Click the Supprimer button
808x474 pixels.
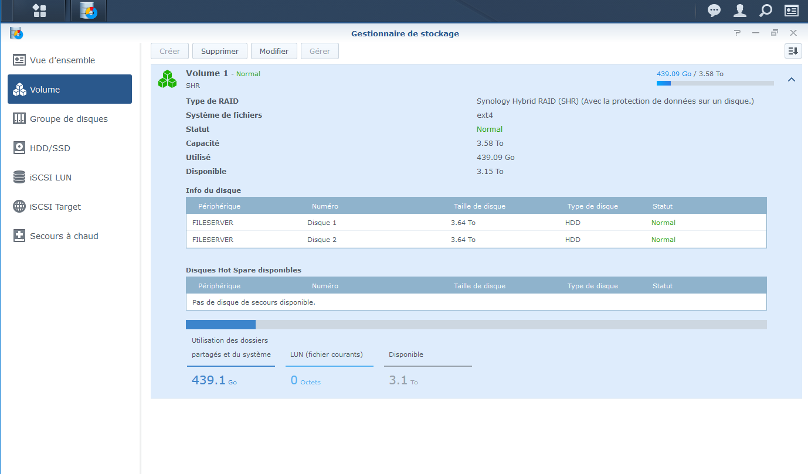point(220,51)
